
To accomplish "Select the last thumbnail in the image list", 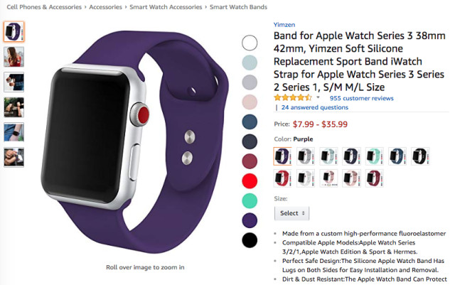I will [x=14, y=158].
